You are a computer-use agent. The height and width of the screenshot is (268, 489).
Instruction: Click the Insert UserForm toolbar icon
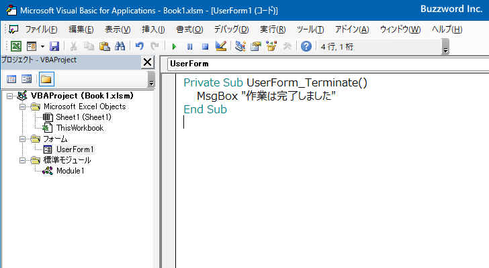32,47
